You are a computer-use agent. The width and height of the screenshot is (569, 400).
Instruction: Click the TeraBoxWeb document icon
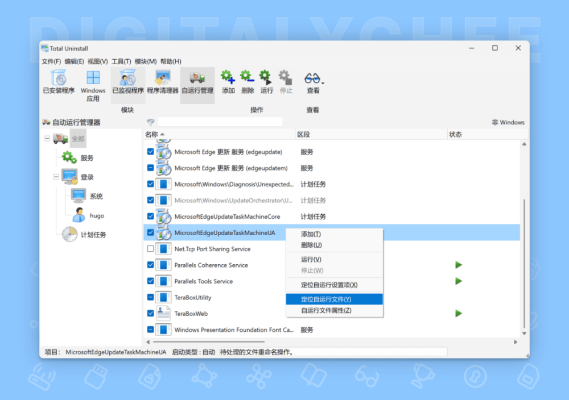pos(164,314)
